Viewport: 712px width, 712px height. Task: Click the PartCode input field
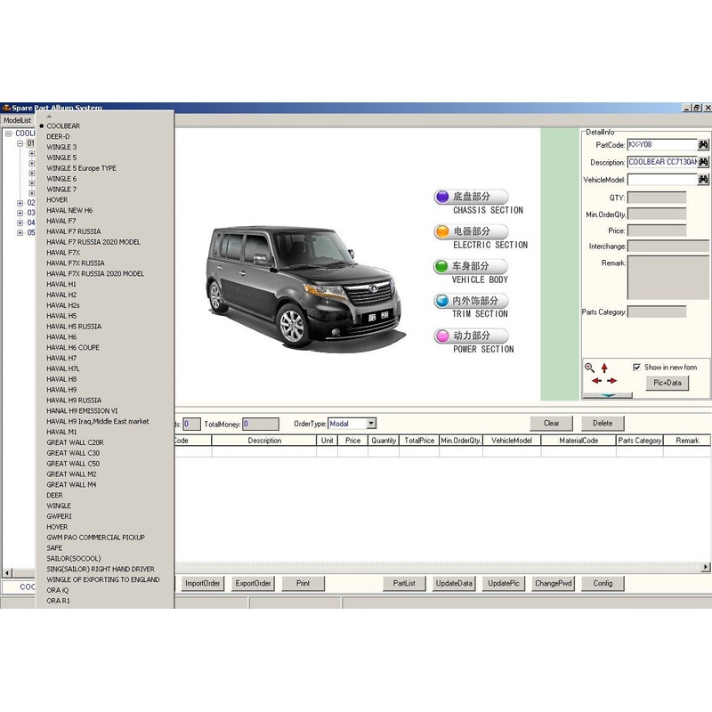pyautogui.click(x=662, y=145)
